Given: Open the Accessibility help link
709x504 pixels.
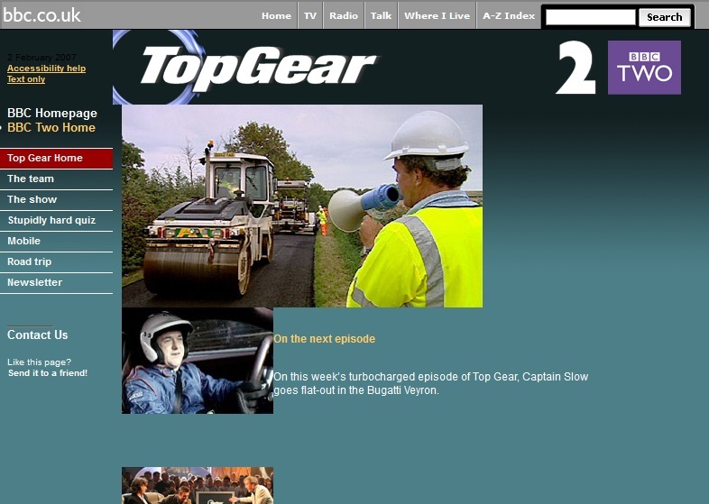Looking at the screenshot, I should [x=46, y=69].
